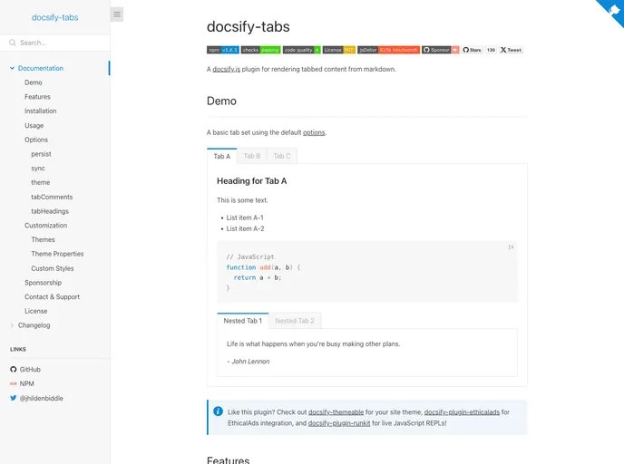Click the NPM logo icon in Links
624x464 pixels.
[14, 383]
